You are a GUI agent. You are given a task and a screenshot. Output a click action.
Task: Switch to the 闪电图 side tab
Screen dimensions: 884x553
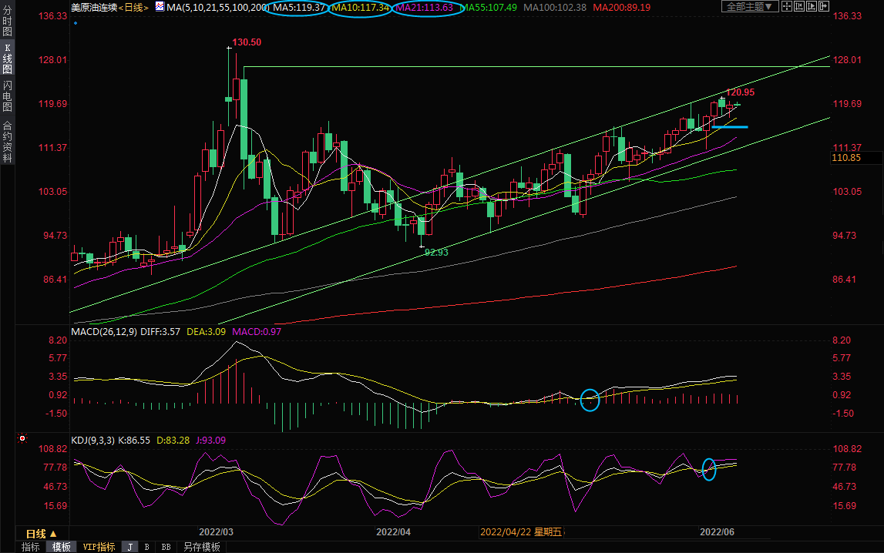click(7, 96)
